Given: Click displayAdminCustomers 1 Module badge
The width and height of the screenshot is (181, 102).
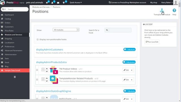Looking at the screenshot, I should coord(130,50).
